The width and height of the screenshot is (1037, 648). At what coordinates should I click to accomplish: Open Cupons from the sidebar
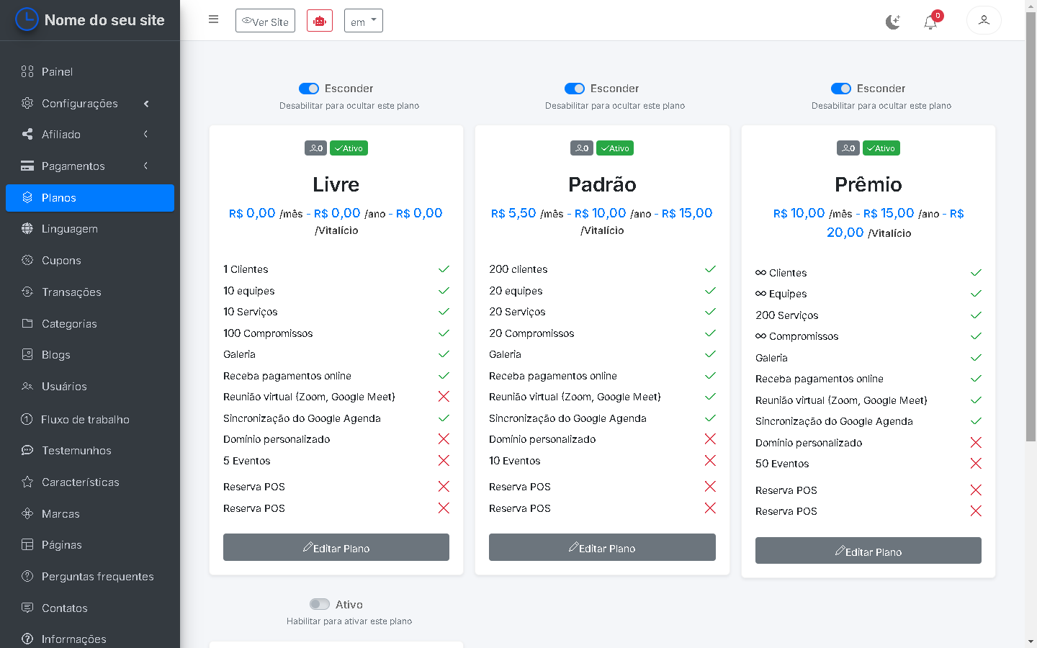pos(61,261)
